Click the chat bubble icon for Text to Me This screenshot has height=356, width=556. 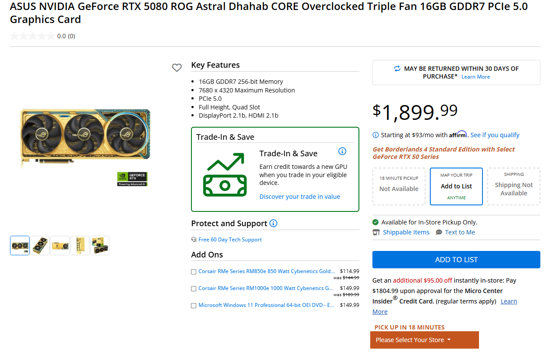click(439, 232)
